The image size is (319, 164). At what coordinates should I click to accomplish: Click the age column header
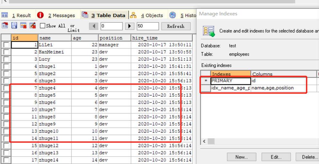[85, 38]
